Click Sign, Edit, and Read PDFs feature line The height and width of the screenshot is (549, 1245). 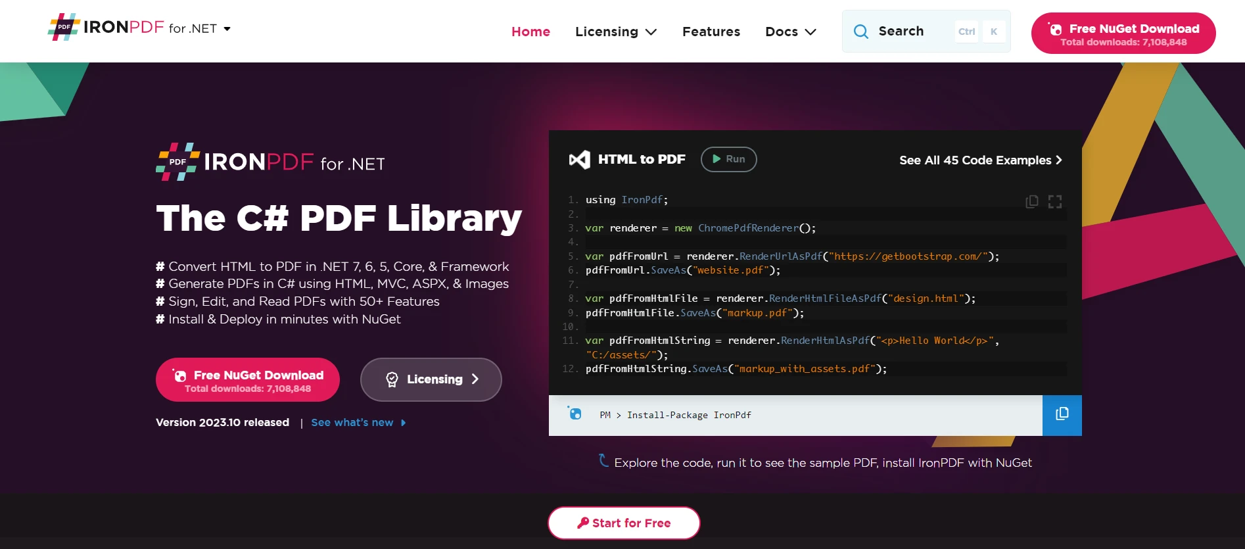(298, 301)
